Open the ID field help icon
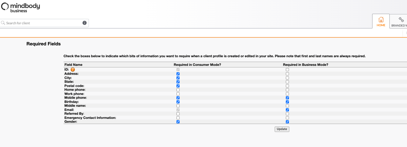Screen dimensions: 407x147 [x=73, y=69]
